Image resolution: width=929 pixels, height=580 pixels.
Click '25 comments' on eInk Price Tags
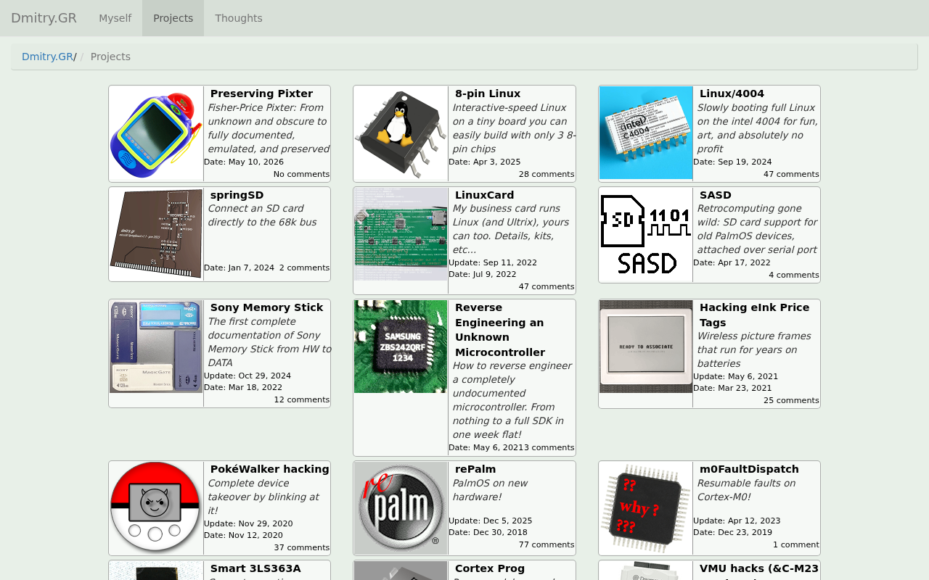(791, 400)
